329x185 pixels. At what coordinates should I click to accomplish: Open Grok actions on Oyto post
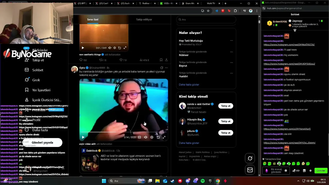tap(162, 68)
